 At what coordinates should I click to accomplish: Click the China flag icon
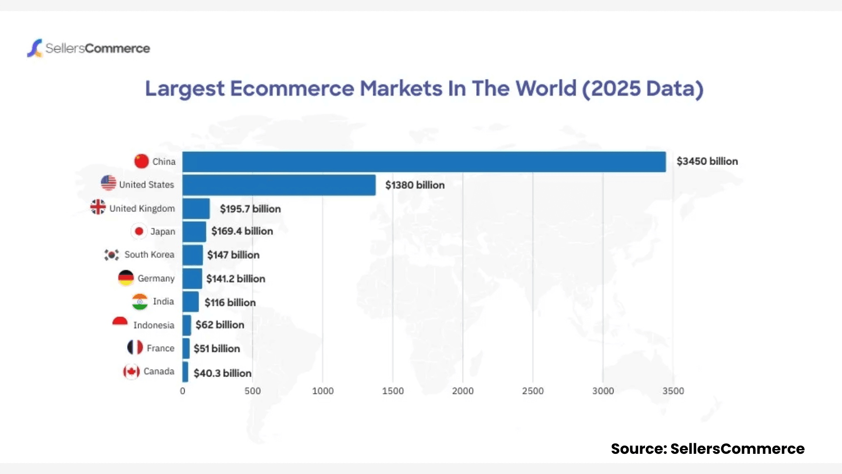(x=141, y=161)
